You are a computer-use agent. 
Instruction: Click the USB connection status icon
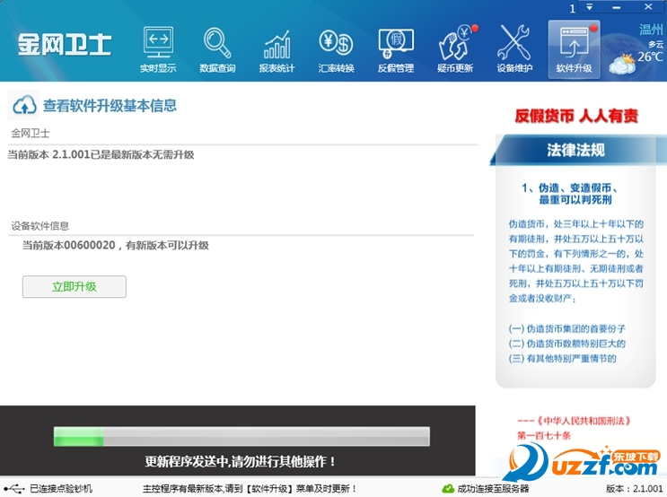click(13, 489)
